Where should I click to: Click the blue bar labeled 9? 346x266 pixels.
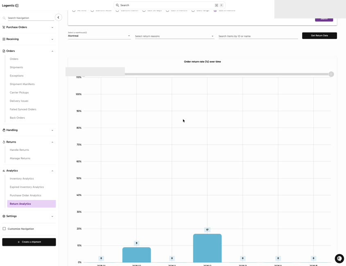(x=137, y=255)
